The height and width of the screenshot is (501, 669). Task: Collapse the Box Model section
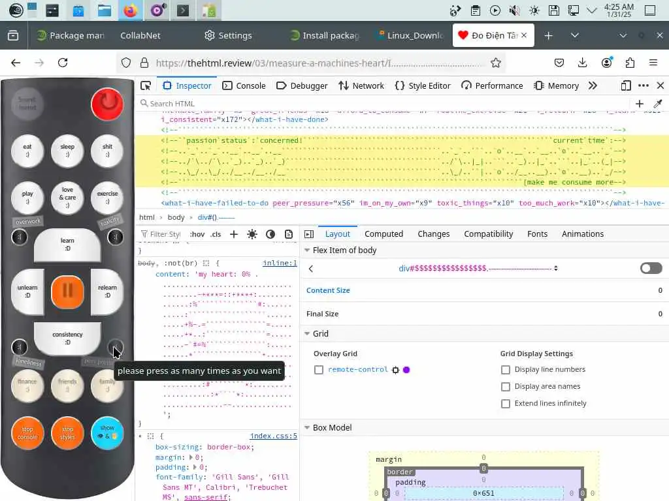pos(307,428)
